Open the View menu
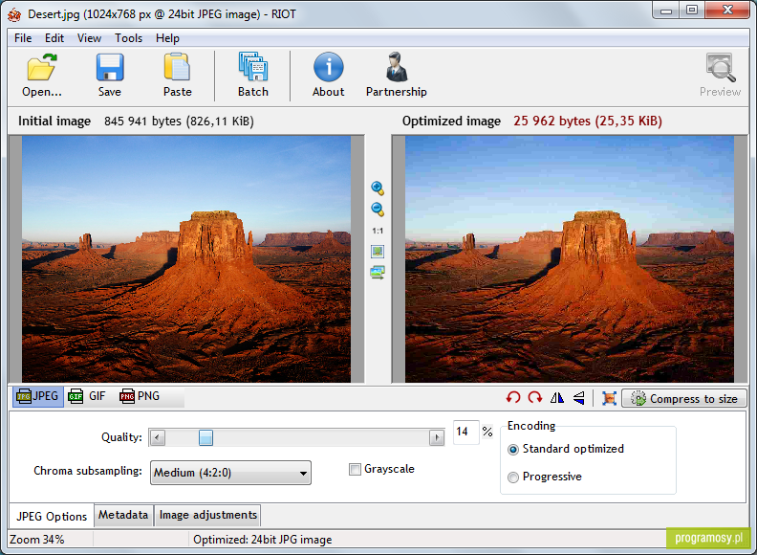 89,38
